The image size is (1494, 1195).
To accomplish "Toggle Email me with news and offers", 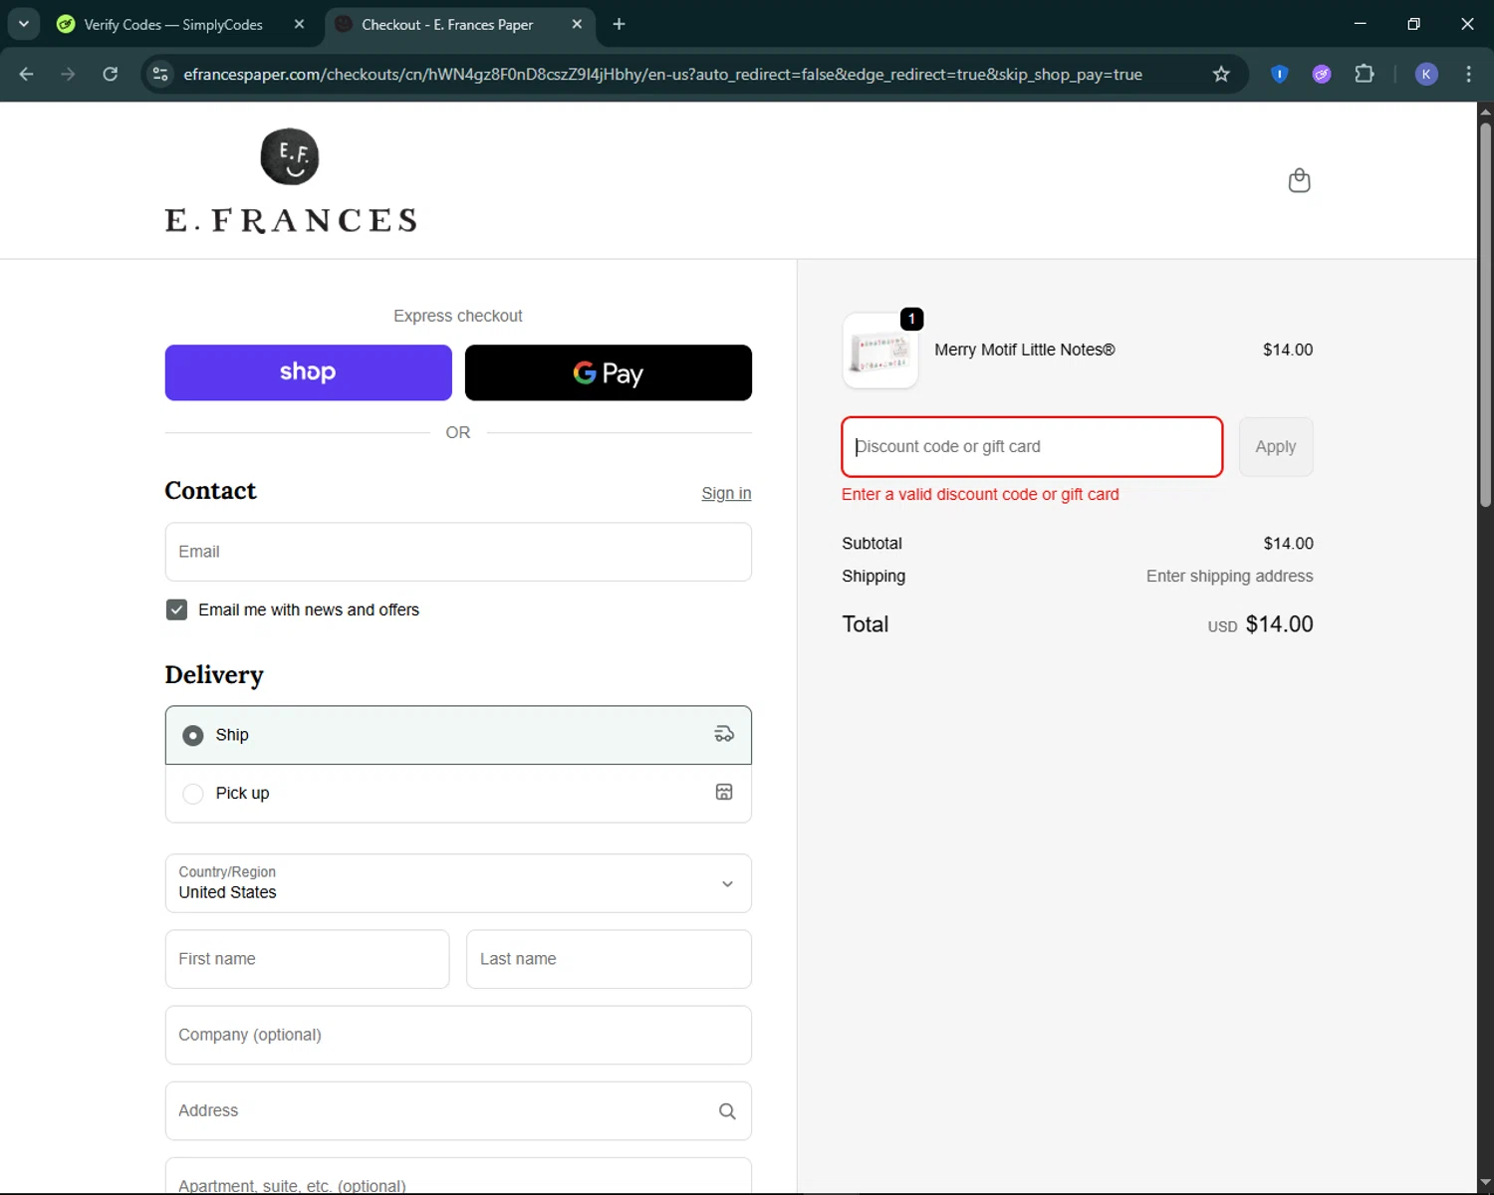I will point(176,609).
